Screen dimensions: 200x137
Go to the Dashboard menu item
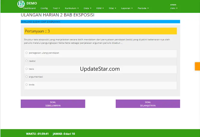point(29,8)
